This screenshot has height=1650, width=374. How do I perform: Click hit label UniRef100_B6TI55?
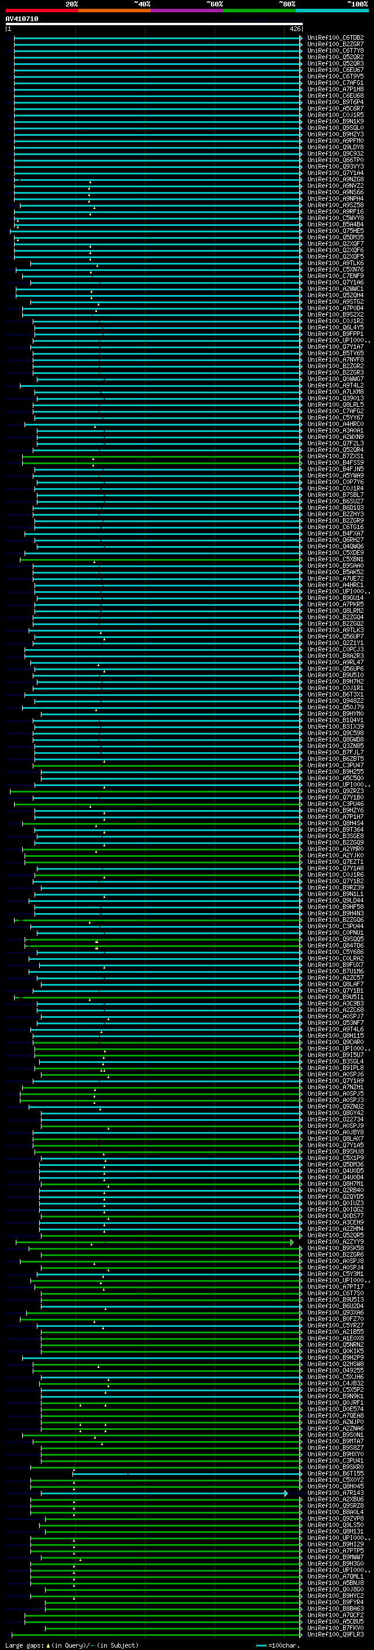(335, 1473)
